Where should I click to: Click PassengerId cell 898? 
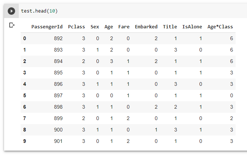[x=58, y=107]
